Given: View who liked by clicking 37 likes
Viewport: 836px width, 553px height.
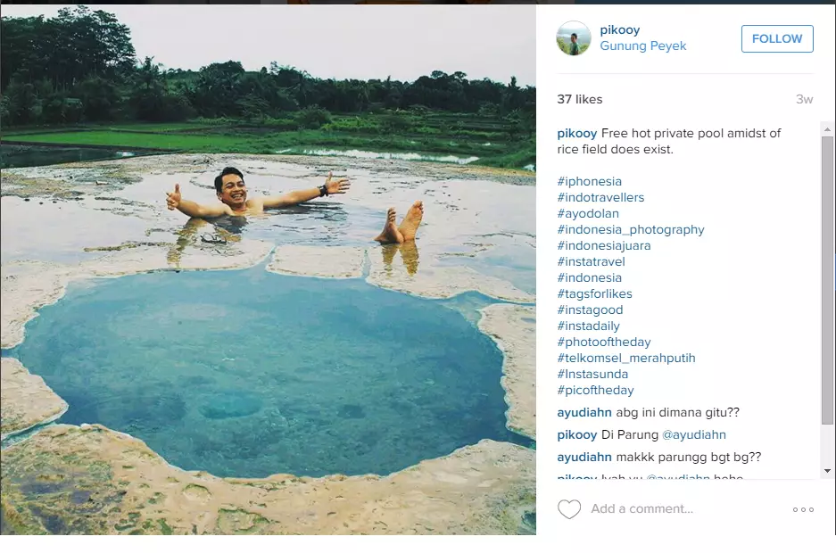Looking at the screenshot, I should coord(580,99).
